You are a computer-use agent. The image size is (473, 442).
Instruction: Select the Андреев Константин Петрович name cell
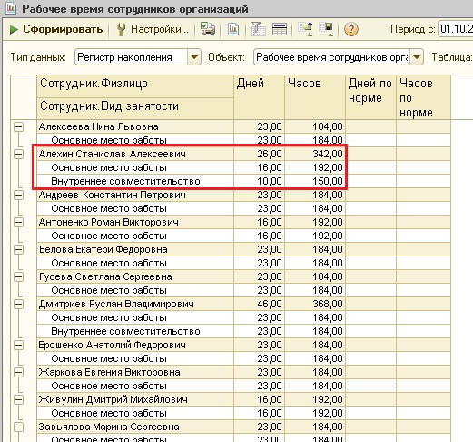(135, 195)
